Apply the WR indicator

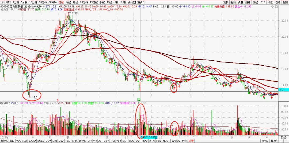click(119, 141)
